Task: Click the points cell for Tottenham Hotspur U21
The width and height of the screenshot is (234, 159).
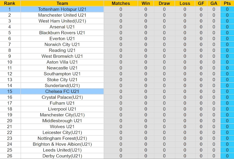Action: pos(227,9)
